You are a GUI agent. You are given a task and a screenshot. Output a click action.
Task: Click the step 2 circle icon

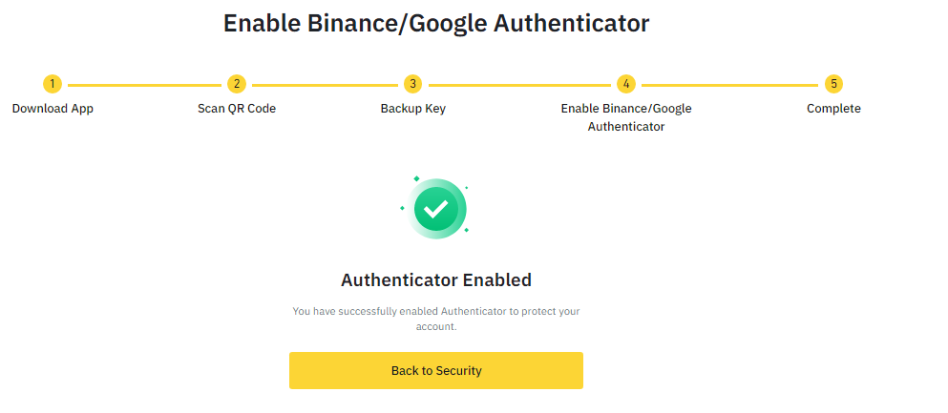pyautogui.click(x=237, y=84)
